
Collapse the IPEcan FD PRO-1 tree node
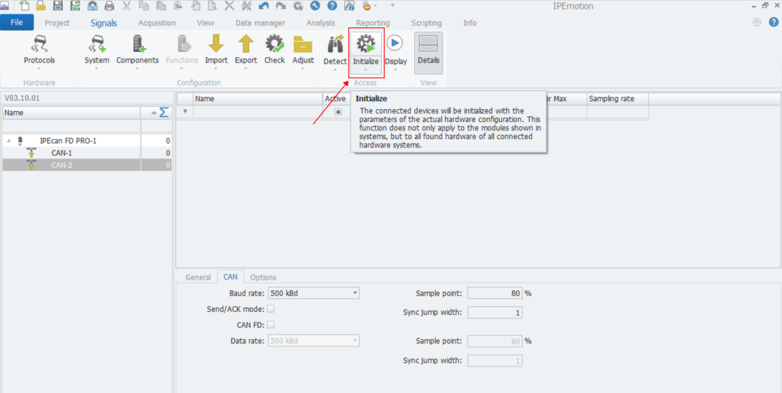7,141
